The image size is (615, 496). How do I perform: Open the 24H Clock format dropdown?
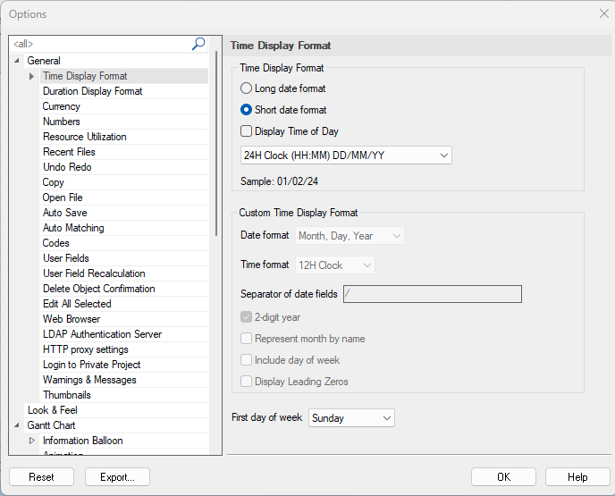pyautogui.click(x=346, y=156)
